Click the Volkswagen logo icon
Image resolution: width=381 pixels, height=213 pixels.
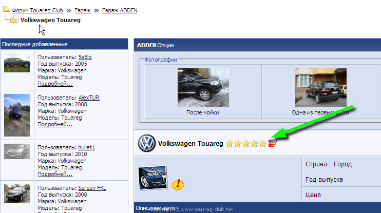(147, 143)
